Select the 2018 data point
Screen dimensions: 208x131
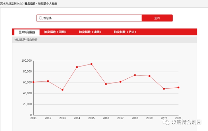click(135, 75)
